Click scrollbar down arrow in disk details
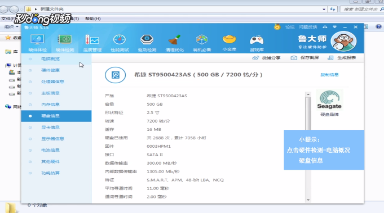384x213 pixels. click(308, 200)
